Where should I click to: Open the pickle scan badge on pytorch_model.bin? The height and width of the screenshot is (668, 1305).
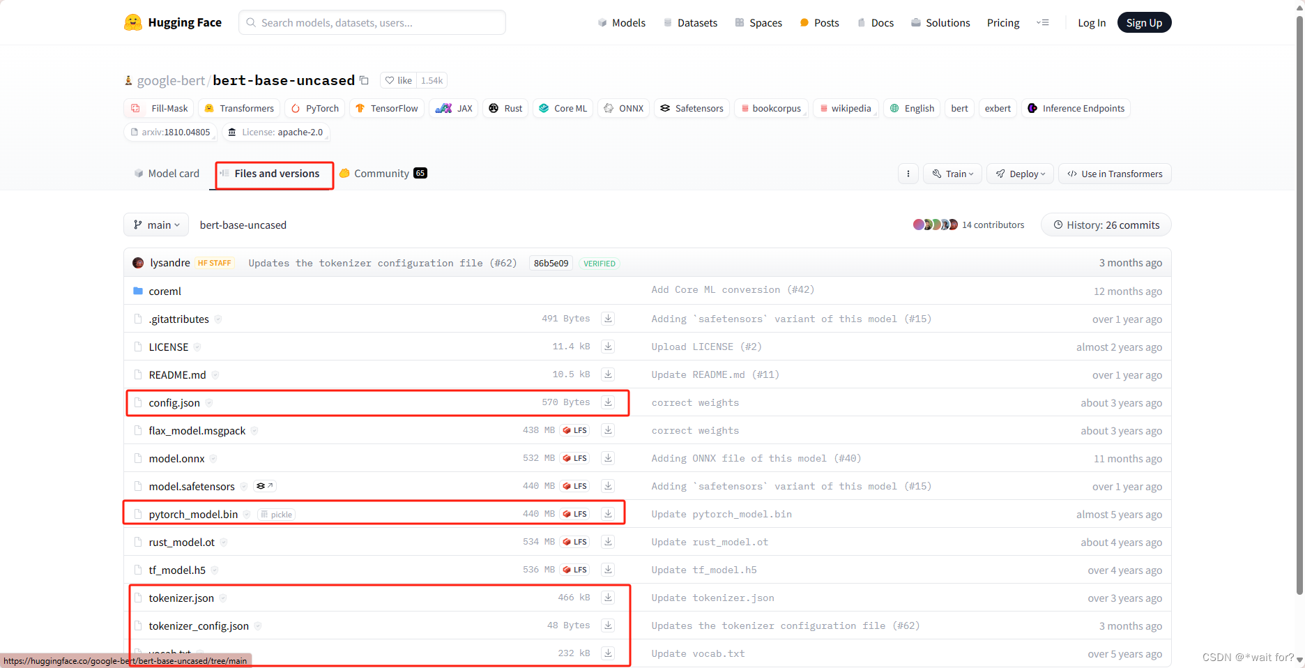tap(275, 514)
